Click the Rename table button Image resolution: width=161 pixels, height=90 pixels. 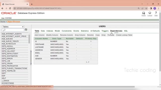90,35
